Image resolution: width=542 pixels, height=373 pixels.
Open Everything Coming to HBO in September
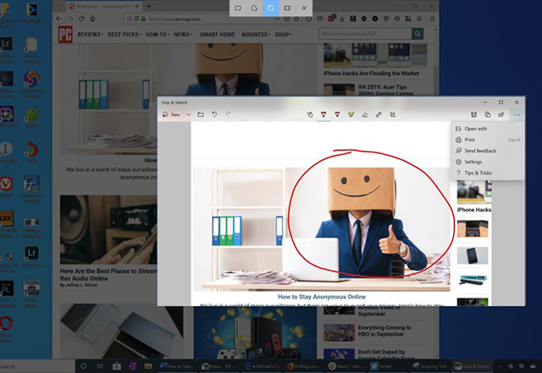[x=384, y=331]
